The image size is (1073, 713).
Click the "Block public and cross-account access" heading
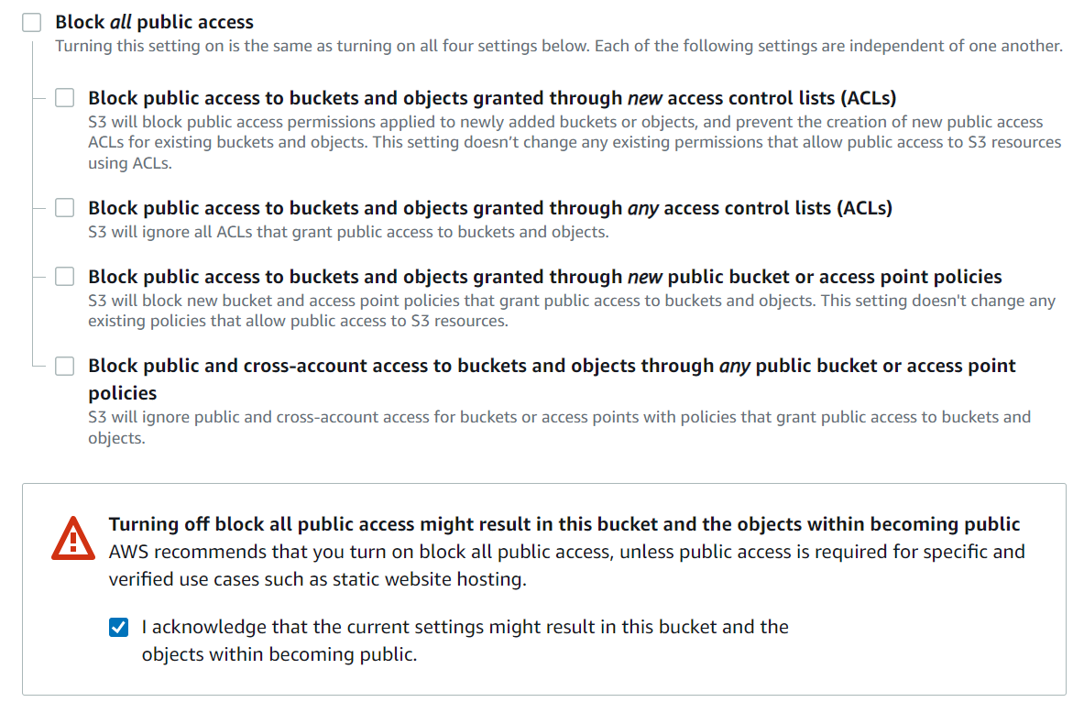552,367
